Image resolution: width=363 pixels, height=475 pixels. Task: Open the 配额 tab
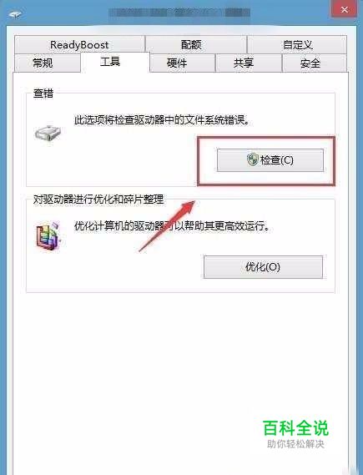[x=191, y=44]
